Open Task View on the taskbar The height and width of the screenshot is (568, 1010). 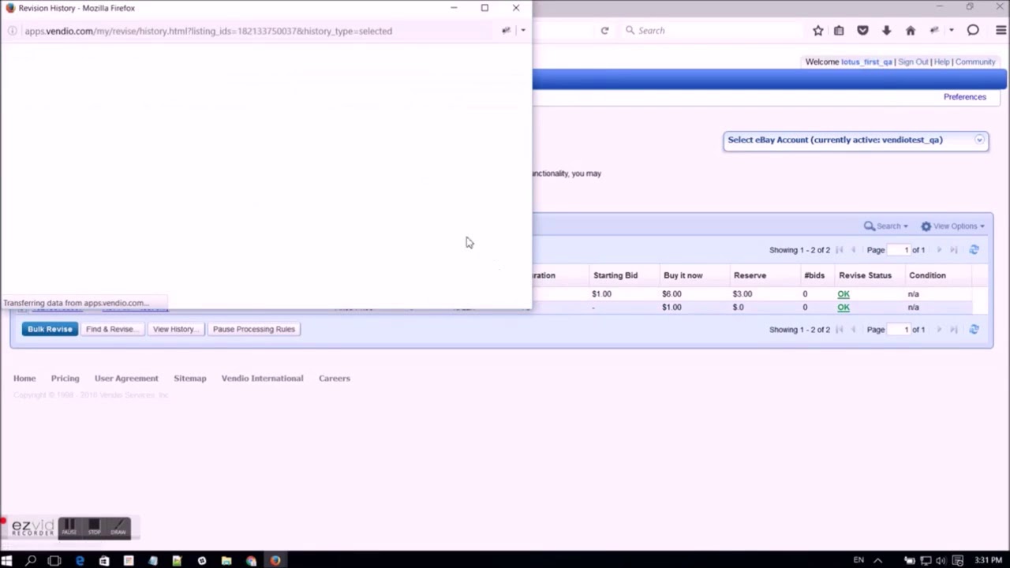click(x=54, y=560)
